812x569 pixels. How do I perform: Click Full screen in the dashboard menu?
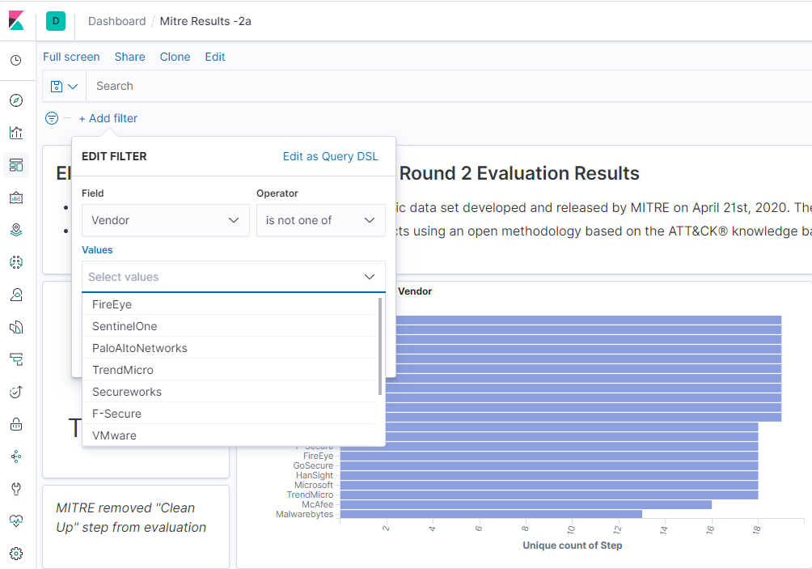[x=71, y=57]
